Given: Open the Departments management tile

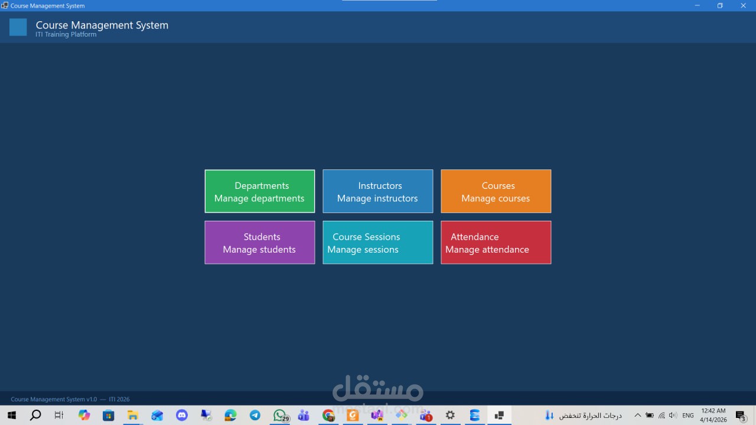Looking at the screenshot, I should click(259, 191).
